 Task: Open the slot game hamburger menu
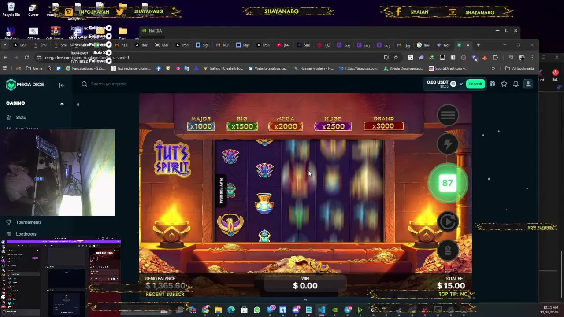point(448,115)
